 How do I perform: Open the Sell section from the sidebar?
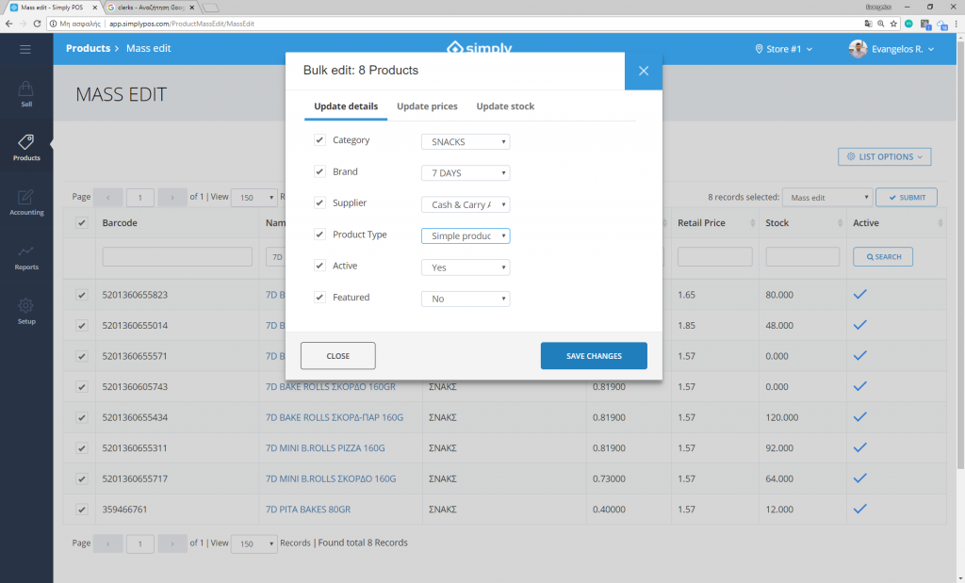coord(25,94)
